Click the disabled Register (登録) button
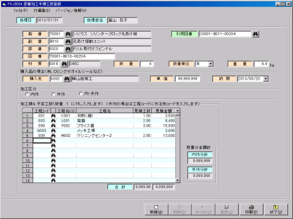Screen dimensions: 293x219 (x=227, y=209)
